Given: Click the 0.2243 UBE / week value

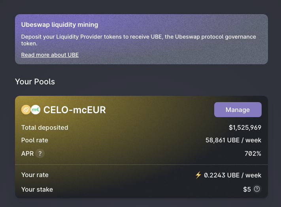Looking at the screenshot, I should 232,175.
